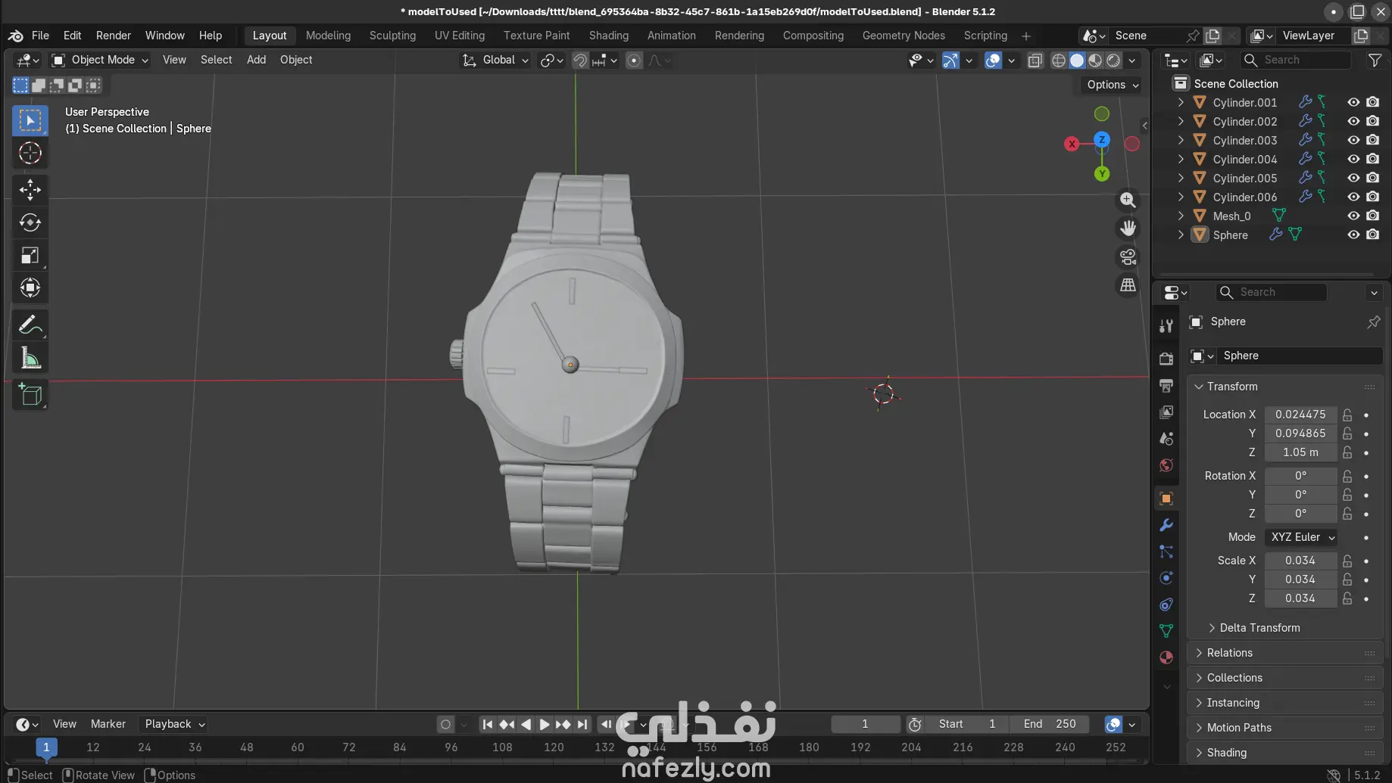Disable Cylinder.005 in renders
The width and height of the screenshot is (1392, 783).
1372,178
